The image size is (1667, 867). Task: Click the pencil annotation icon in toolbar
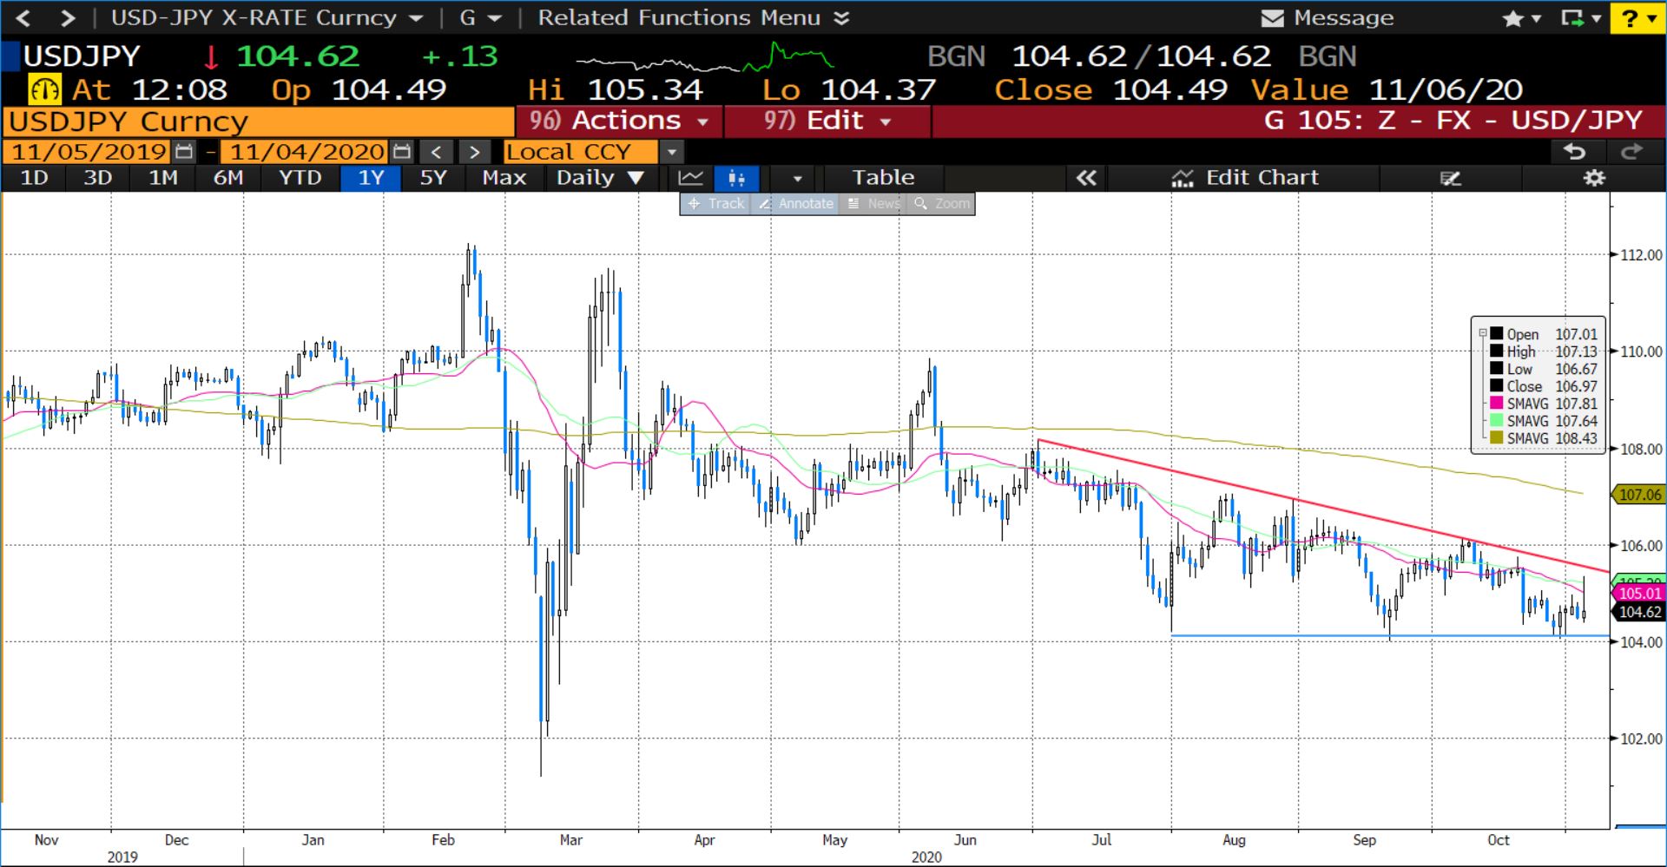[x=1450, y=178]
